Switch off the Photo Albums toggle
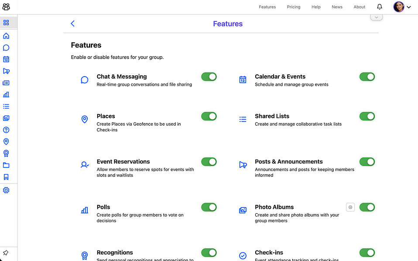Screen dimensions: 418x261 [367, 207]
